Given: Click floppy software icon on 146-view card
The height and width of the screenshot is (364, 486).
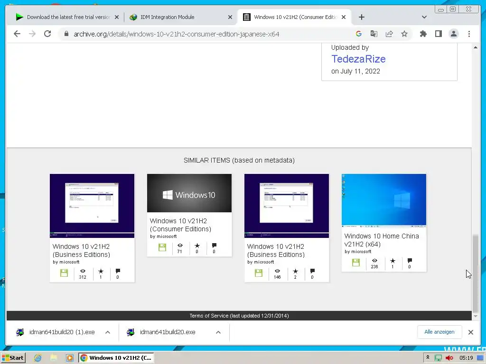Looking at the screenshot, I should pyautogui.click(x=259, y=273).
